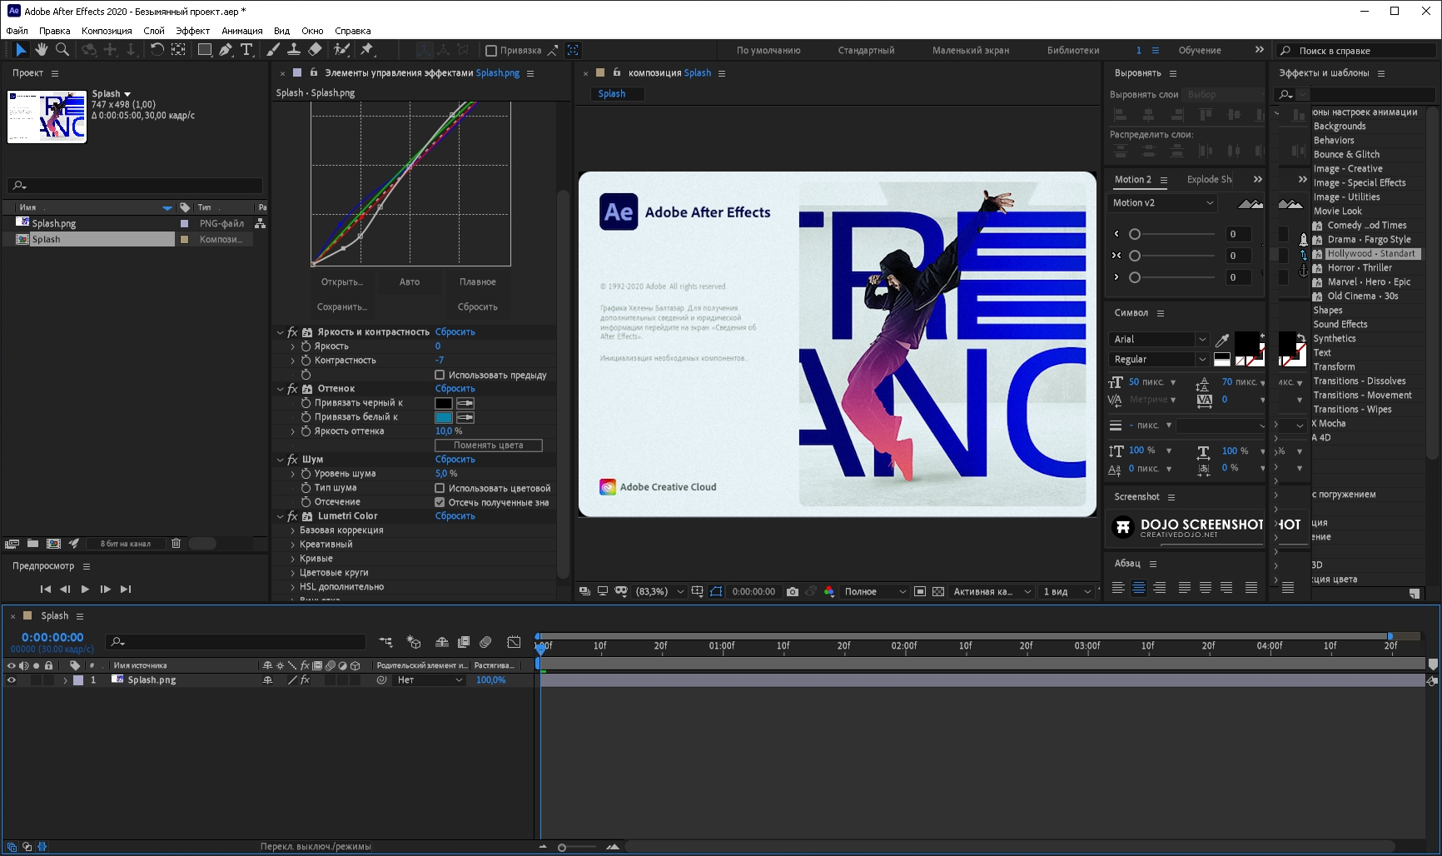Uncheck the 'Отсечь полученные значения' checkbox
Screen dimensions: 1442x856
pyautogui.click(x=440, y=502)
